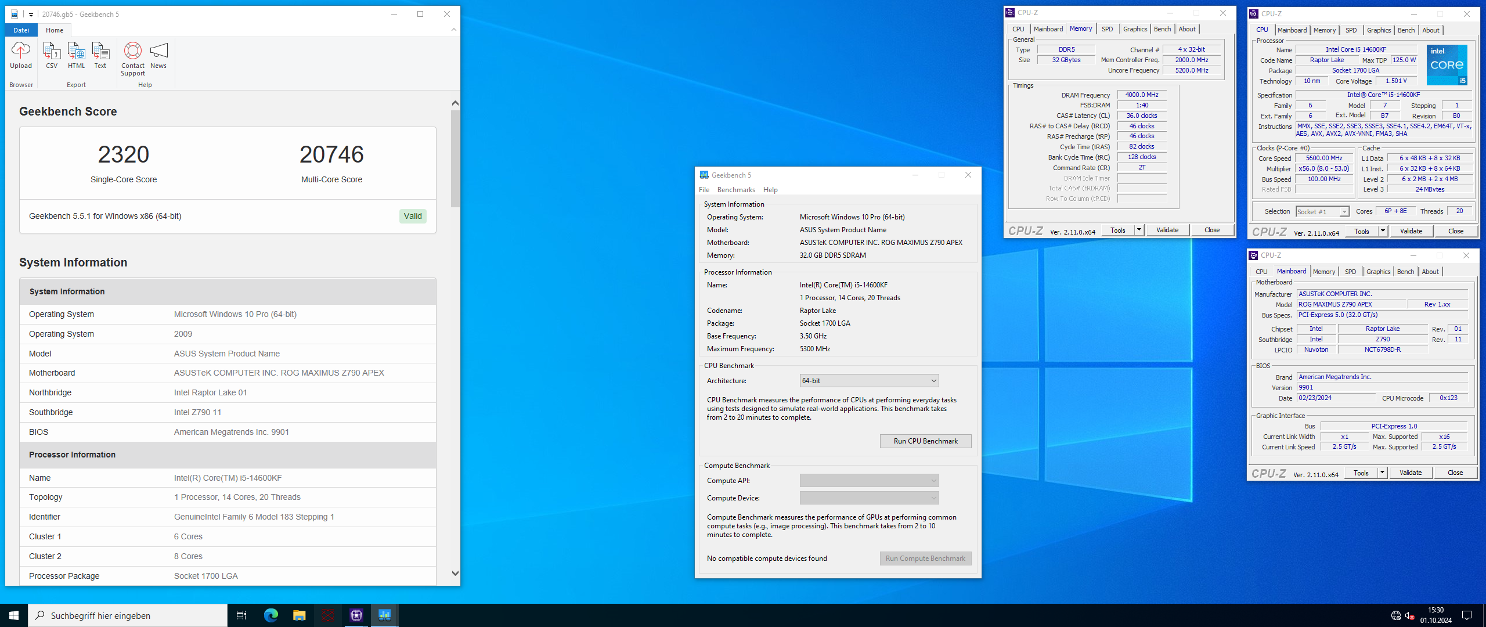Image resolution: width=1486 pixels, height=627 pixels.
Task: Click the BIOS Version field showing 9901
Action: tap(1382, 388)
